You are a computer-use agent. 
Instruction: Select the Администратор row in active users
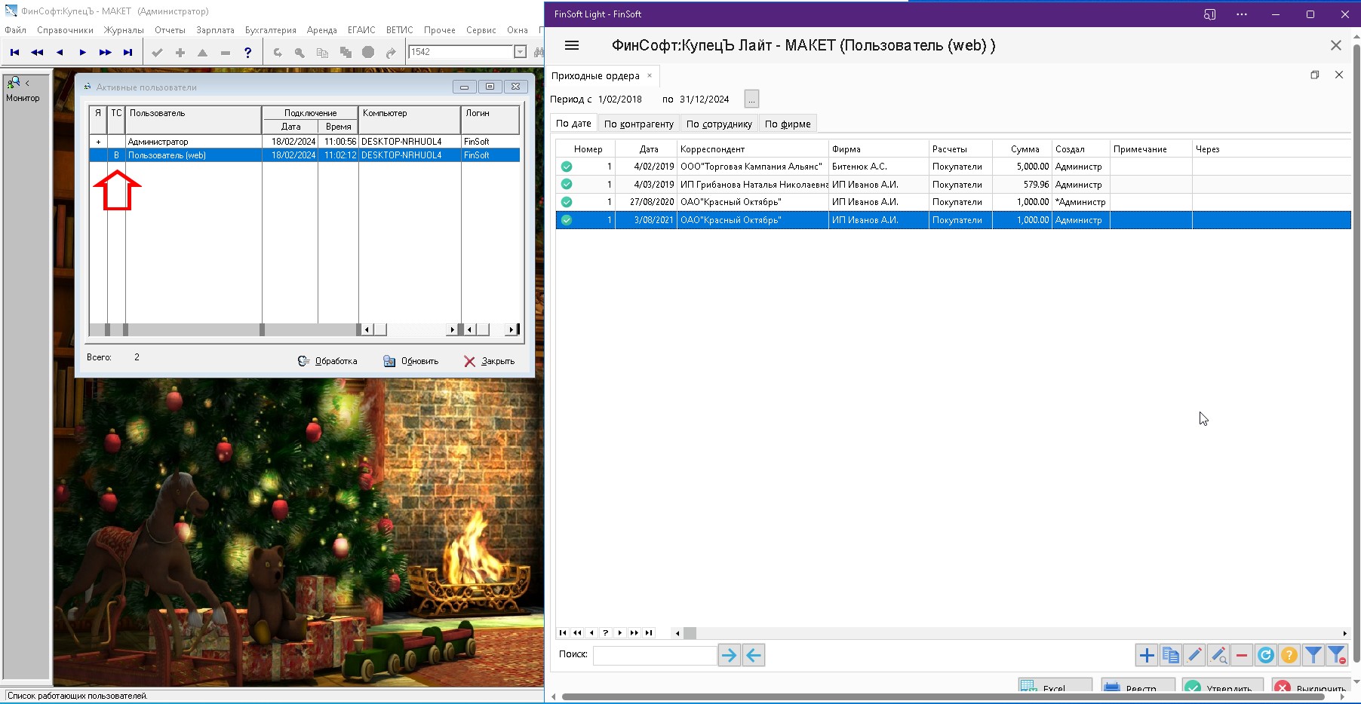193,142
